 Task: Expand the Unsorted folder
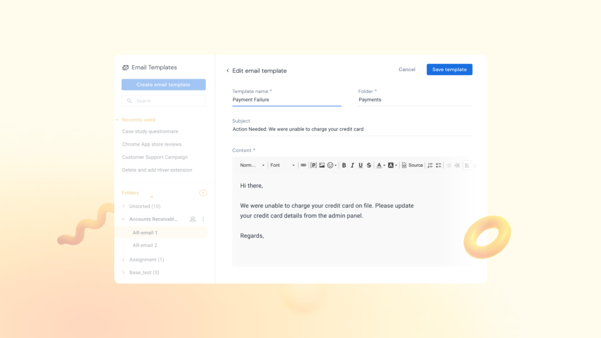click(x=123, y=207)
